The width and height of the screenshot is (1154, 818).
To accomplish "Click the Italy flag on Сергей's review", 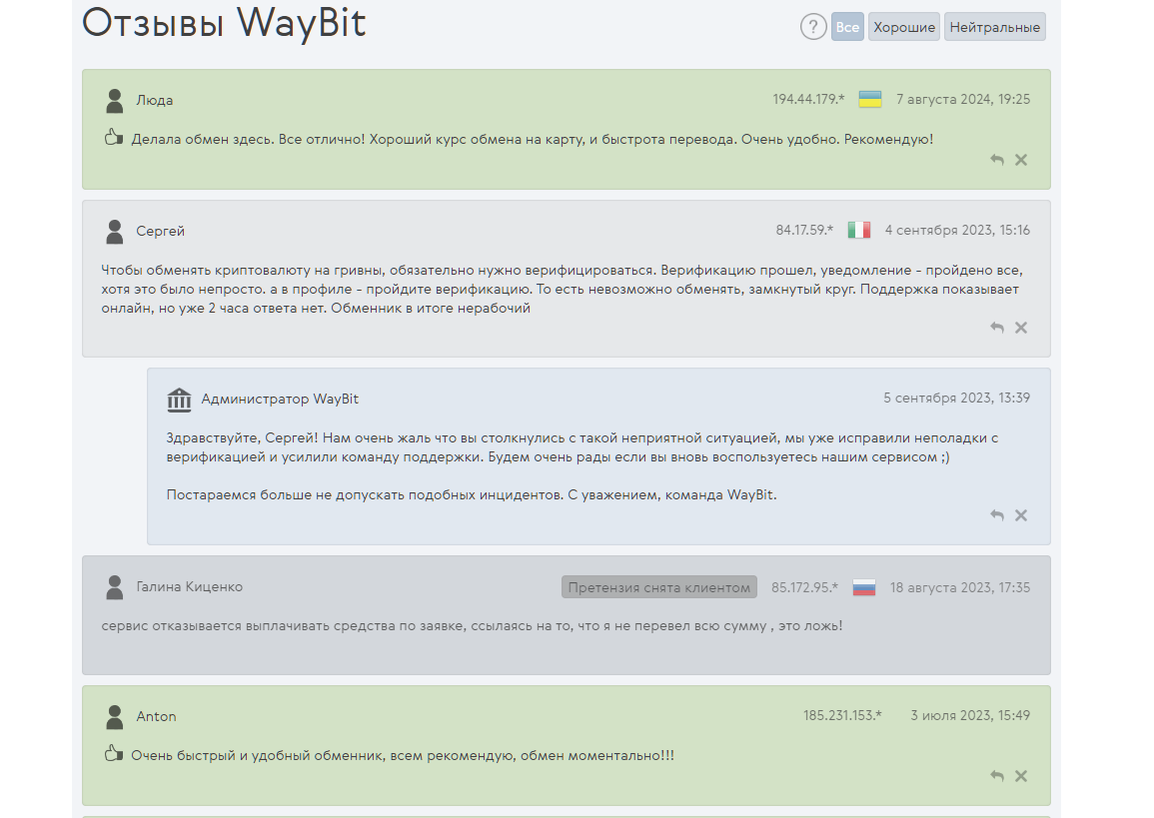I will (x=859, y=231).
